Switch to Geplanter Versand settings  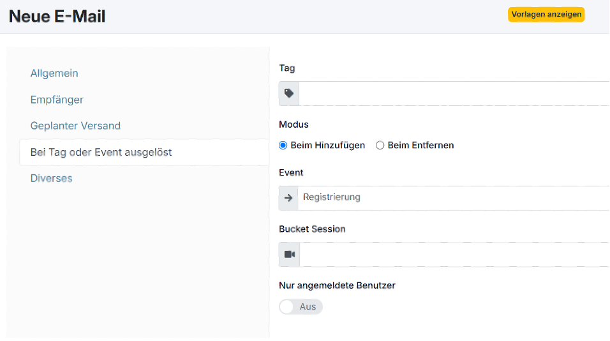75,126
